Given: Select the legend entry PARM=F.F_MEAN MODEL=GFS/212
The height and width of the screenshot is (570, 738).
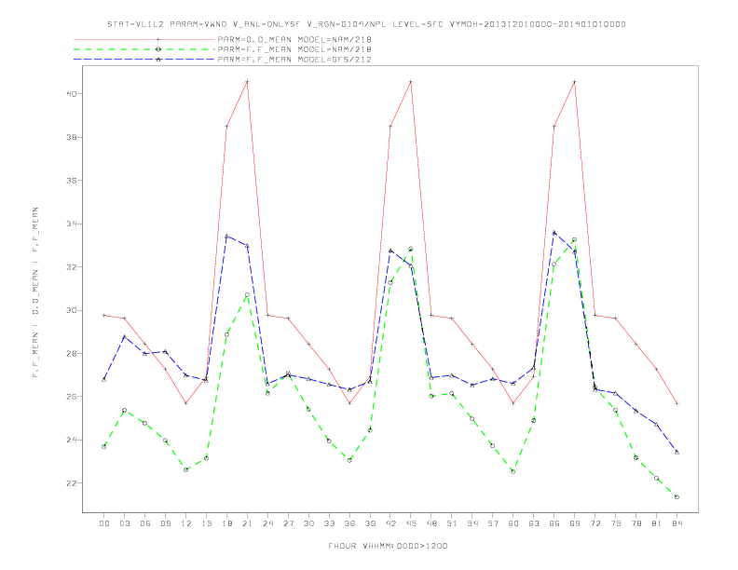Looking at the screenshot, I should (294, 60).
